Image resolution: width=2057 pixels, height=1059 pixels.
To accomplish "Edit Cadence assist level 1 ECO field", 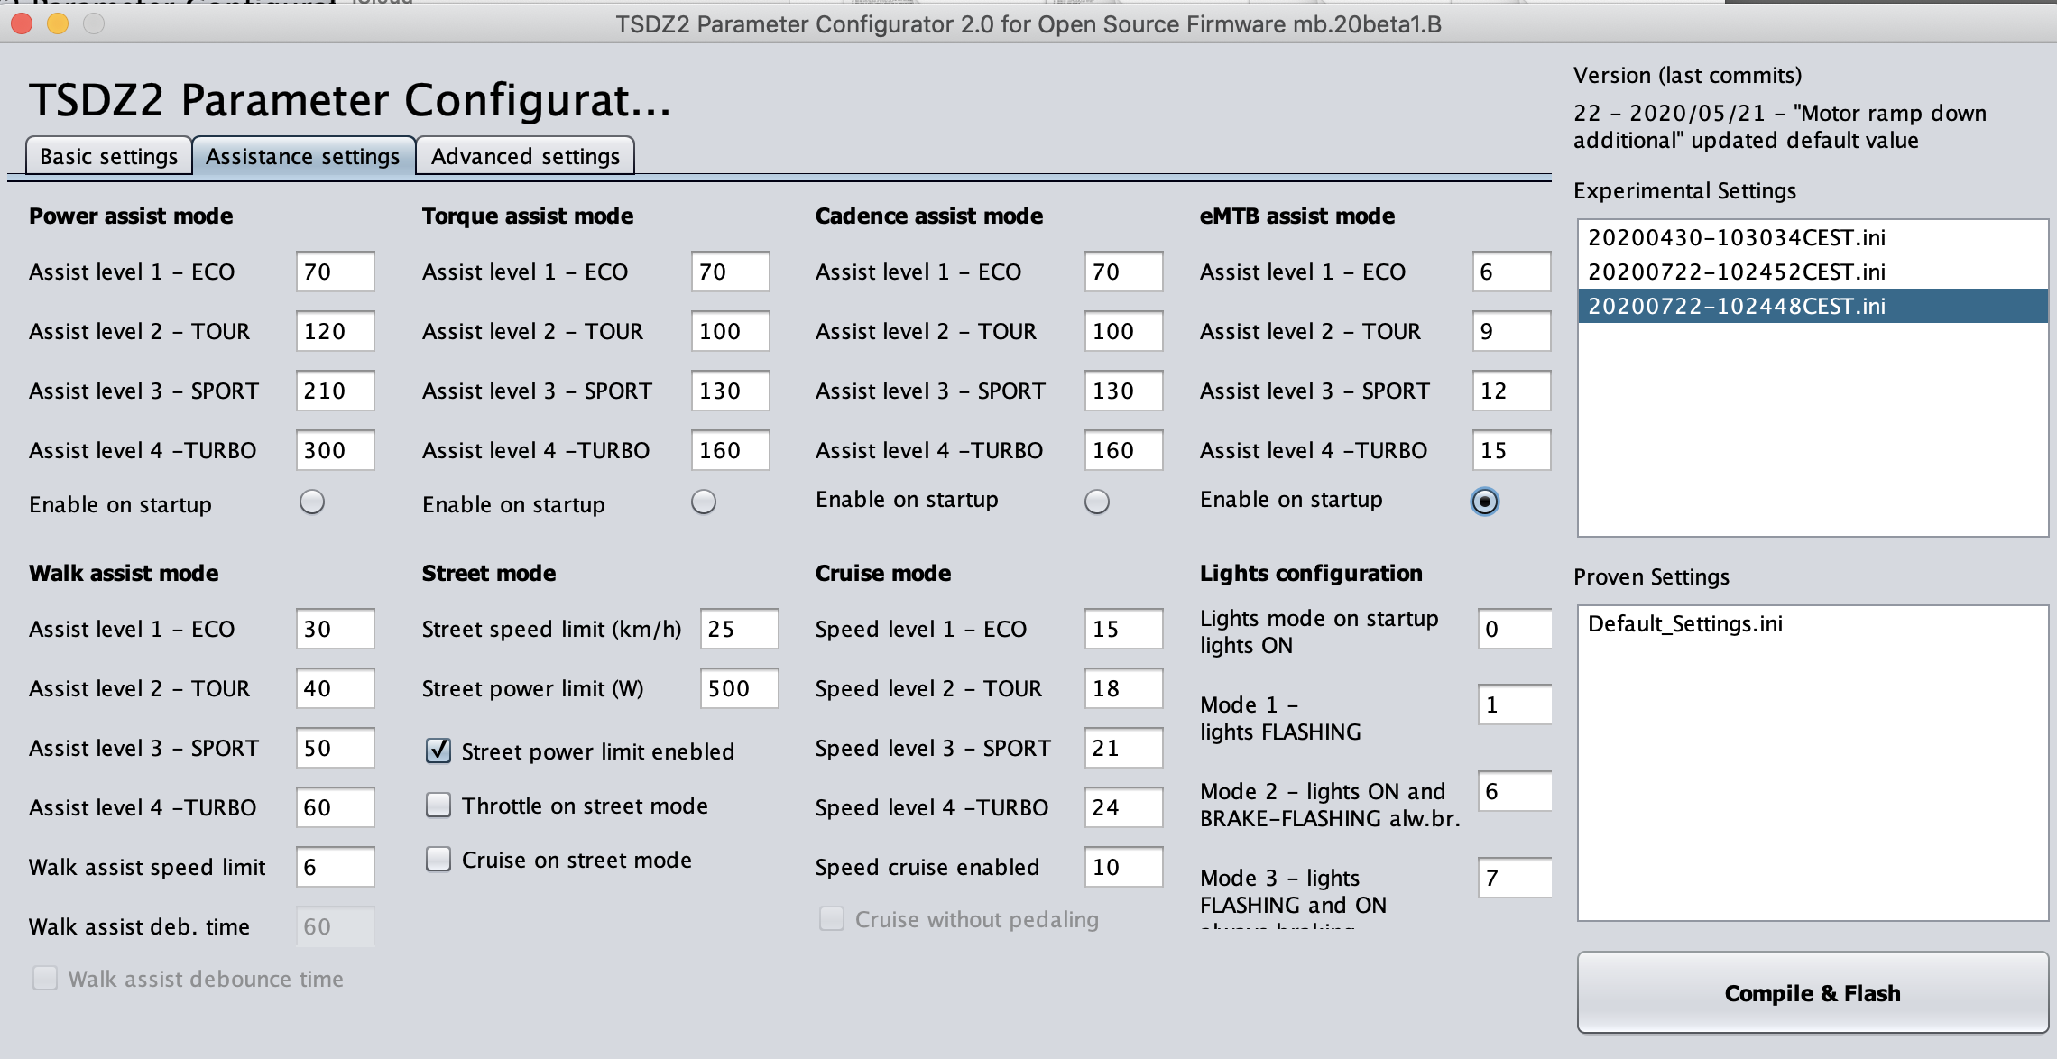I will pyautogui.click(x=1123, y=272).
